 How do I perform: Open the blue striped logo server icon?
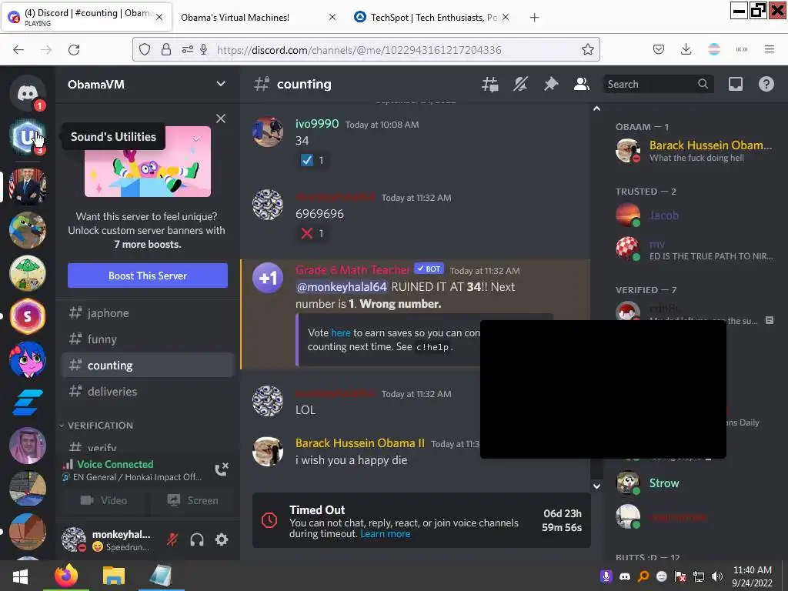(x=27, y=402)
